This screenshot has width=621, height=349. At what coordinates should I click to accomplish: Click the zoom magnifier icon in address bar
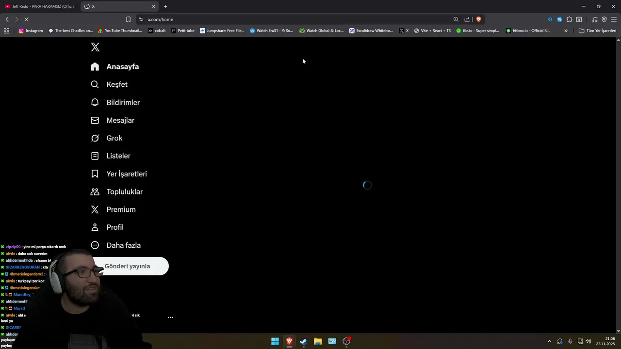[456, 19]
